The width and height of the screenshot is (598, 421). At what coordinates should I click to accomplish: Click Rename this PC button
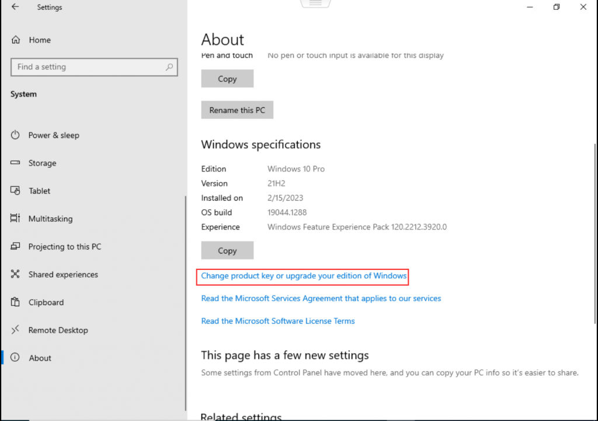[x=237, y=110]
